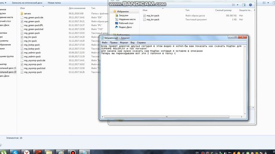Open the Формат menu in Notepad
This screenshot has height=154, width=275.
pos(124,43)
